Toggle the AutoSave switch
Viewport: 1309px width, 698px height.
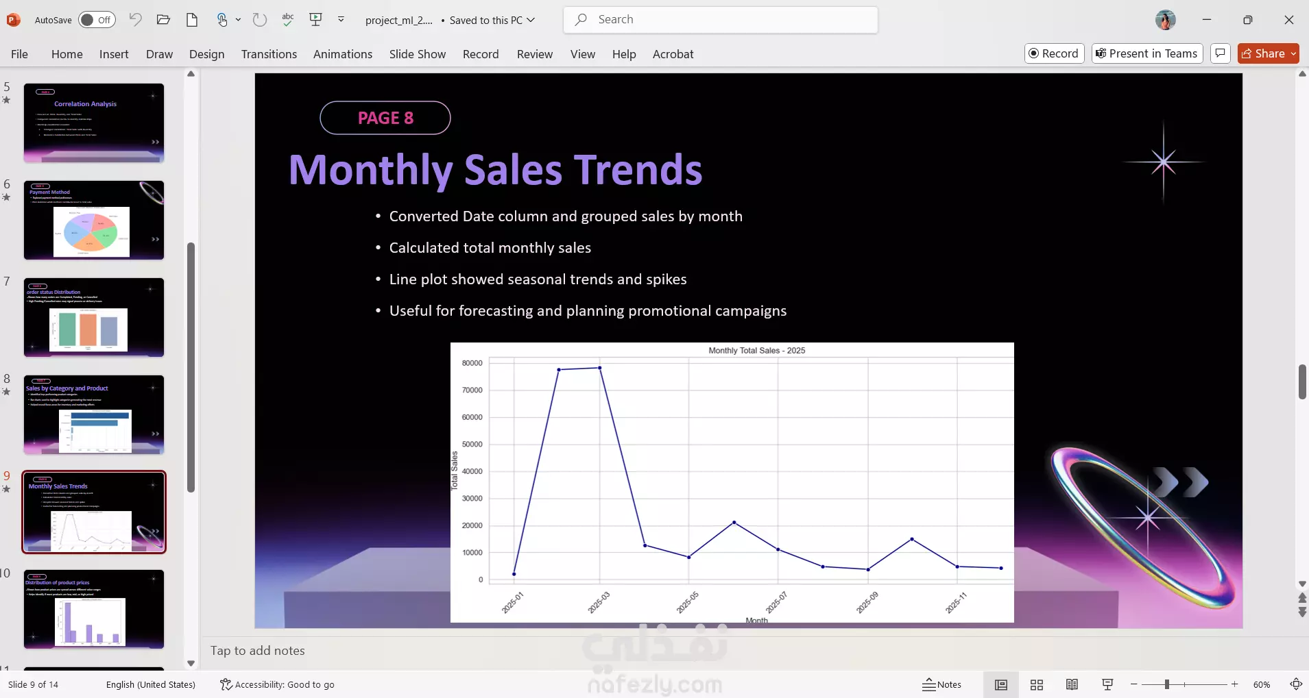point(97,20)
